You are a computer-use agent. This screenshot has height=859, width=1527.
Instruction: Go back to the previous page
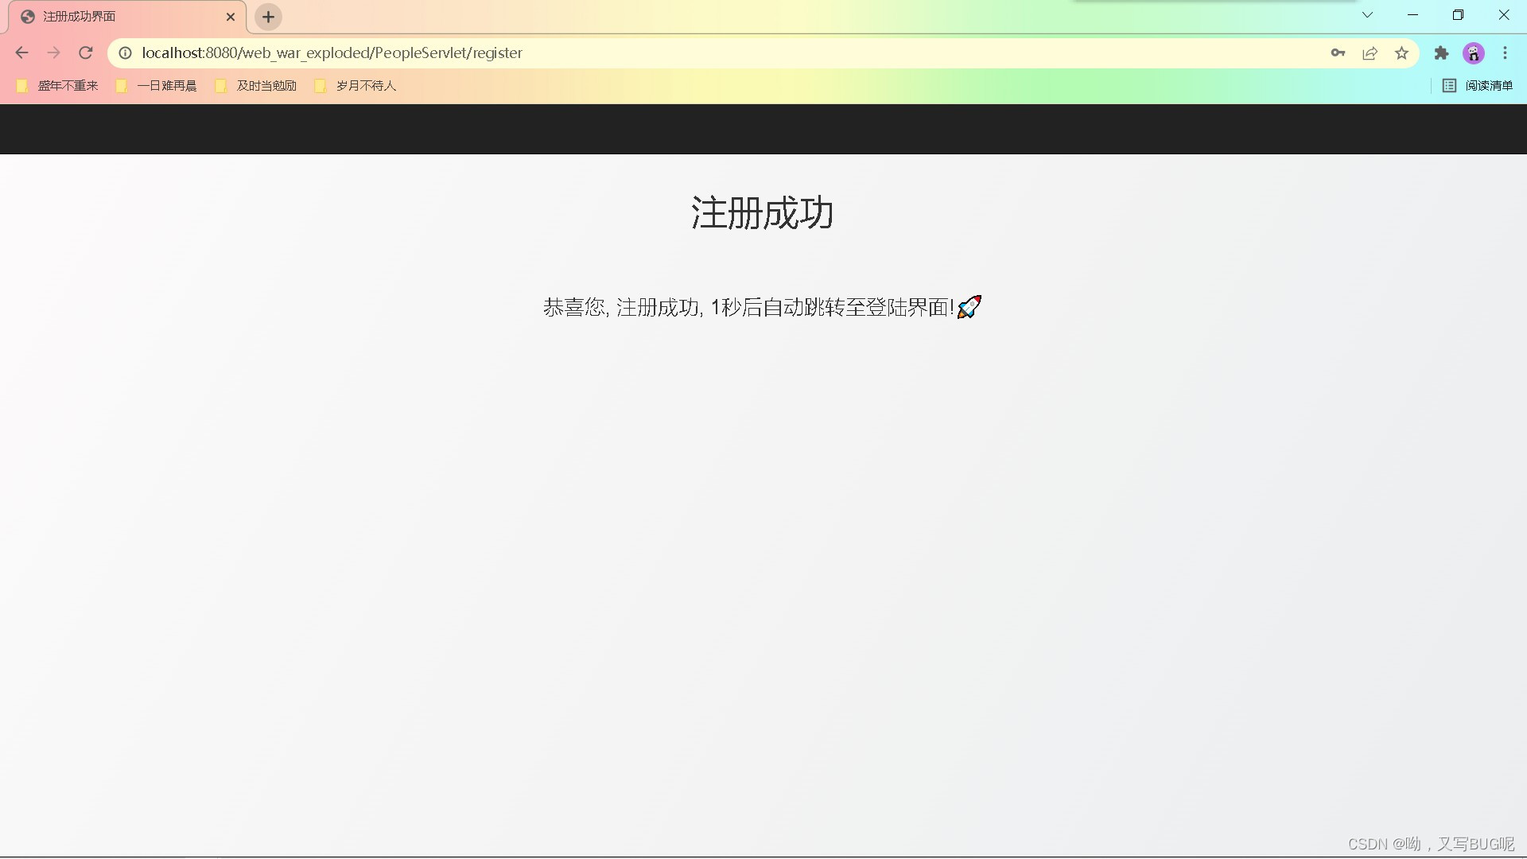click(x=21, y=53)
